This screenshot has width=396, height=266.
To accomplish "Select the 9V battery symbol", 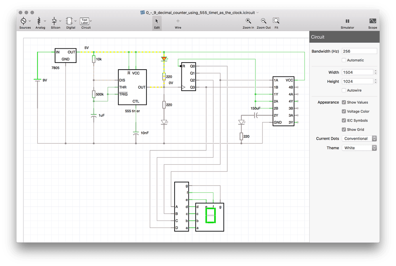I will click(x=37, y=80).
